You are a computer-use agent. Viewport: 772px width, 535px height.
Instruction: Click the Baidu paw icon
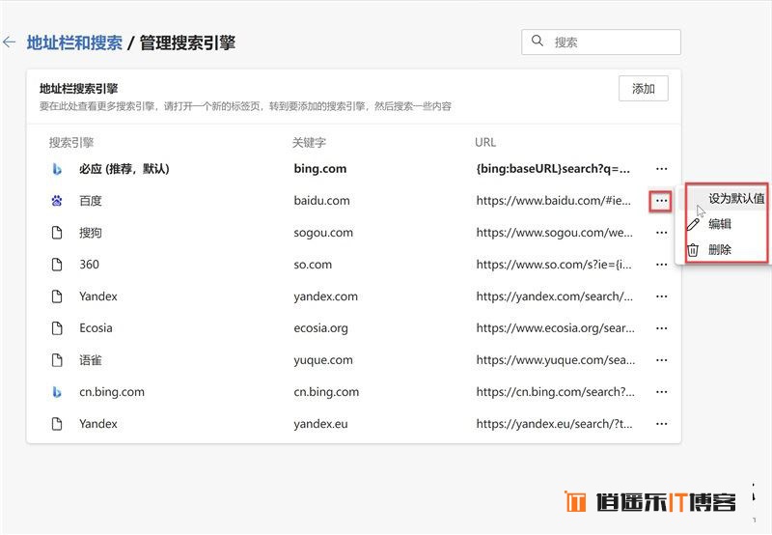pyautogui.click(x=57, y=201)
